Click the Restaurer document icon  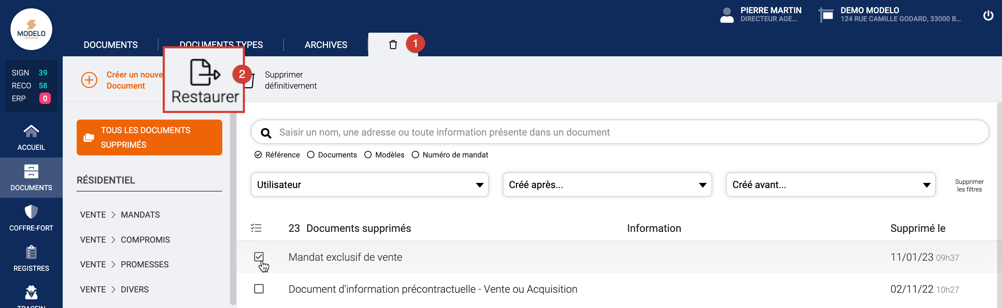[x=204, y=73]
